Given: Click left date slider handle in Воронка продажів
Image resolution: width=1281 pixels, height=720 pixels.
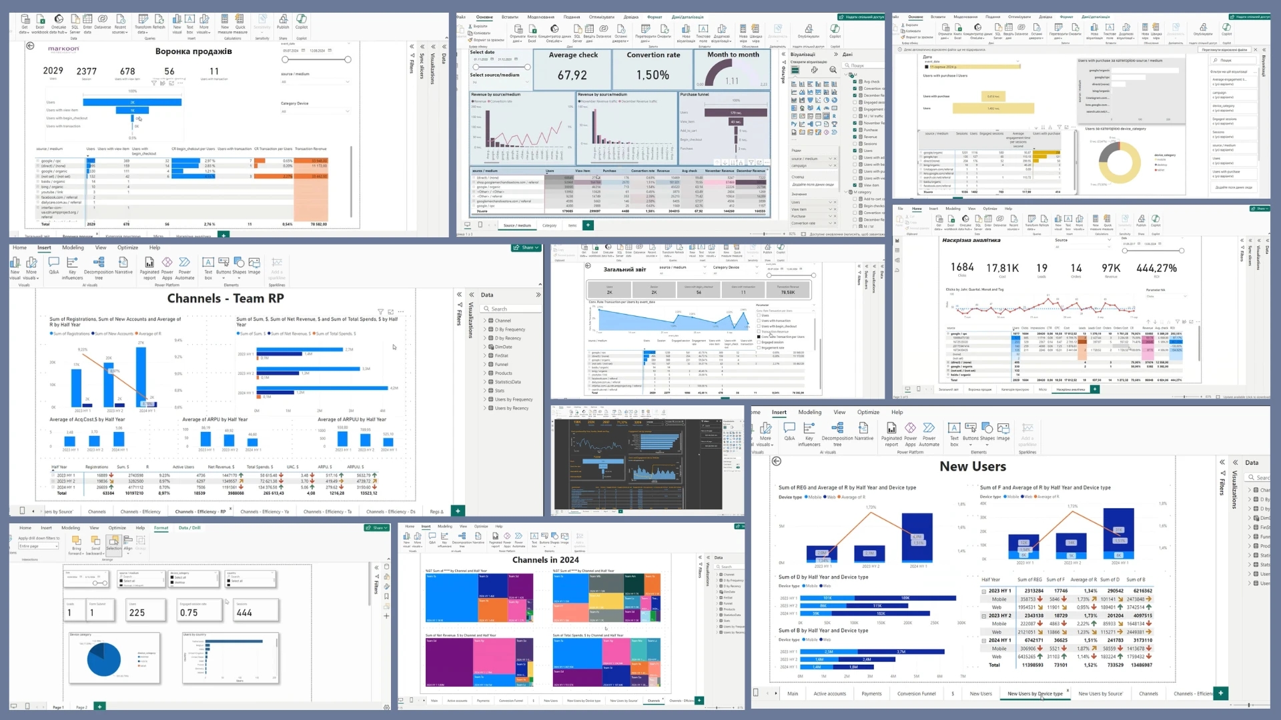Looking at the screenshot, I should coord(286,59).
